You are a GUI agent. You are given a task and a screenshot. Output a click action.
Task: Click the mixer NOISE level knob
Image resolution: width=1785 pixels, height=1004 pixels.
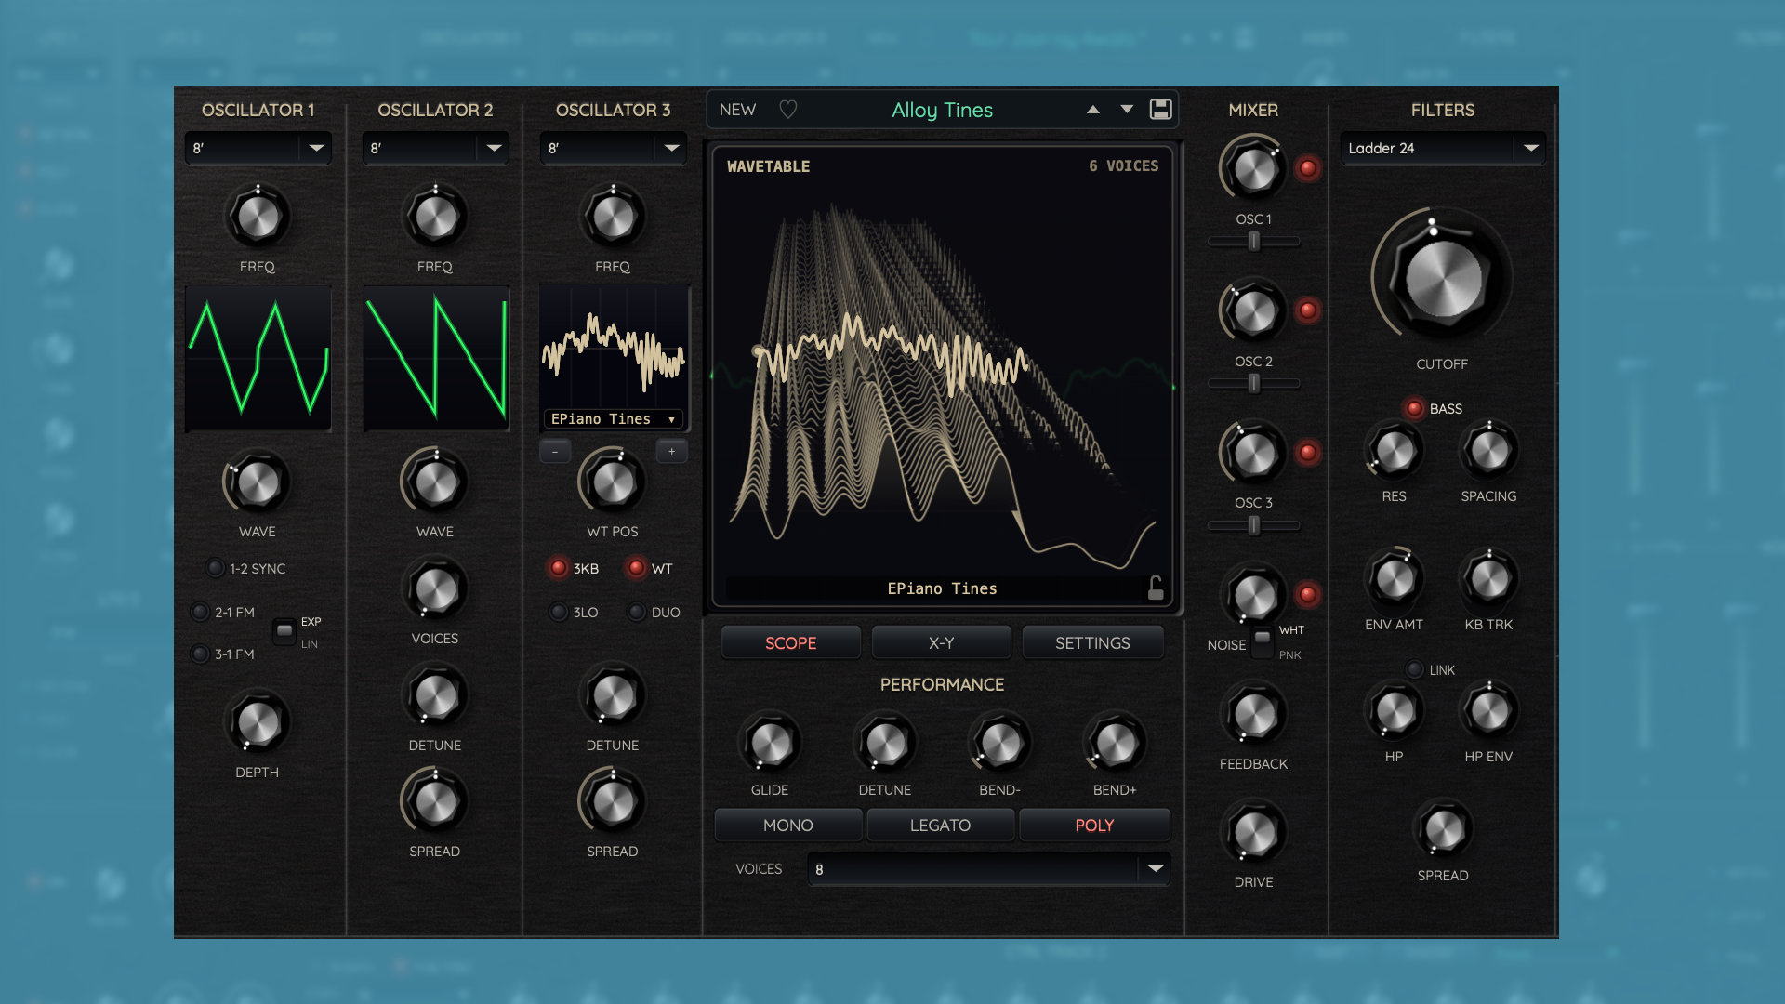point(1254,596)
